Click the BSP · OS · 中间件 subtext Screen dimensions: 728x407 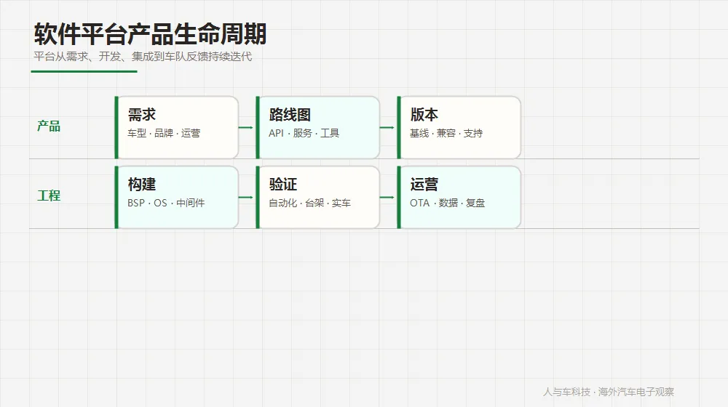coord(166,203)
